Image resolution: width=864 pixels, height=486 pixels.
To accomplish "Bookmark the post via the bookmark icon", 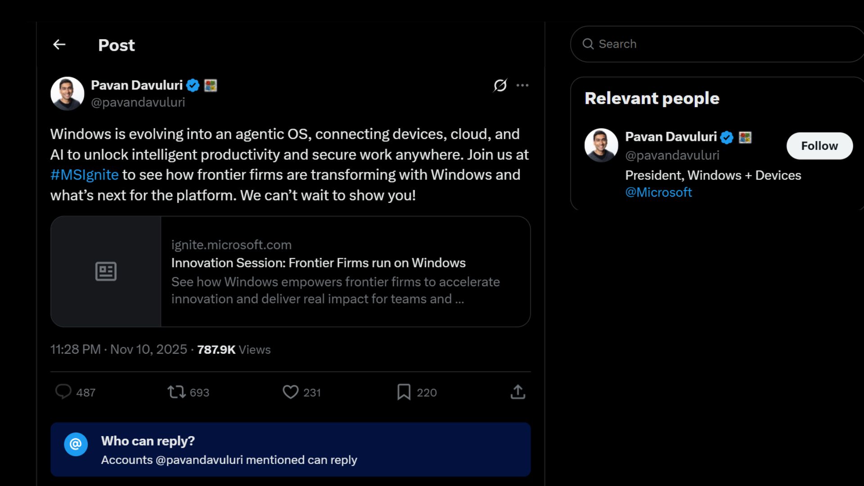I will (405, 392).
